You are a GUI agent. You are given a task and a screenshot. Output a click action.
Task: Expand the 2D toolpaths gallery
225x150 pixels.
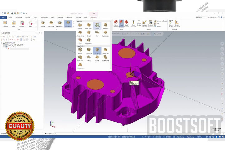[x=36, y=26]
